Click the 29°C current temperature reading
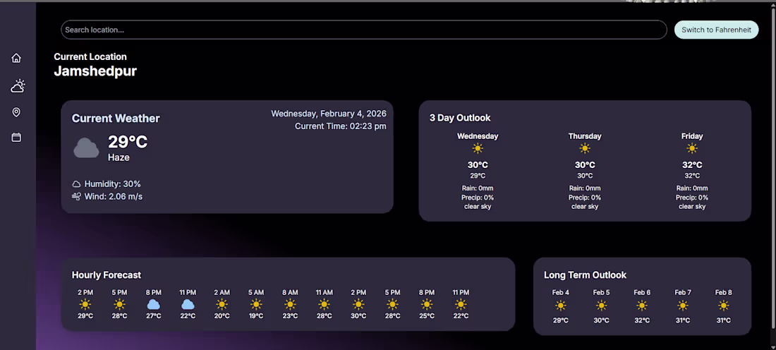The height and width of the screenshot is (350, 776). tap(128, 142)
